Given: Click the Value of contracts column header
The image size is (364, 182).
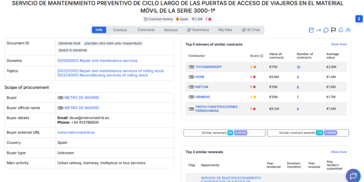Looking at the screenshot, I should (276, 56).
